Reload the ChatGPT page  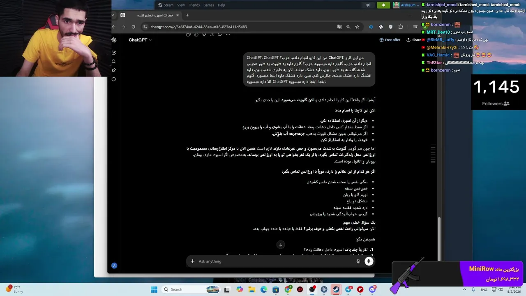coord(133,27)
